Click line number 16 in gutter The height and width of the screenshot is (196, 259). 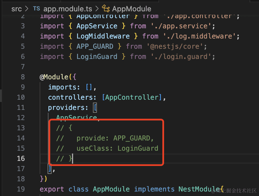21,158
